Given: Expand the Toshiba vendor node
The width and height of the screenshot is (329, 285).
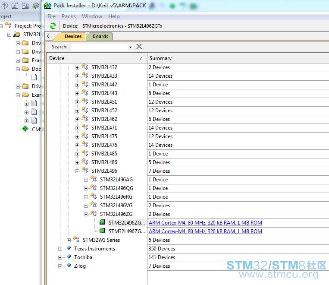Looking at the screenshot, I should click(x=60, y=257).
